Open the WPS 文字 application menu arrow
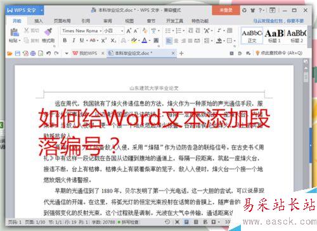The width and height of the screenshot is (317, 231). (x=42, y=10)
